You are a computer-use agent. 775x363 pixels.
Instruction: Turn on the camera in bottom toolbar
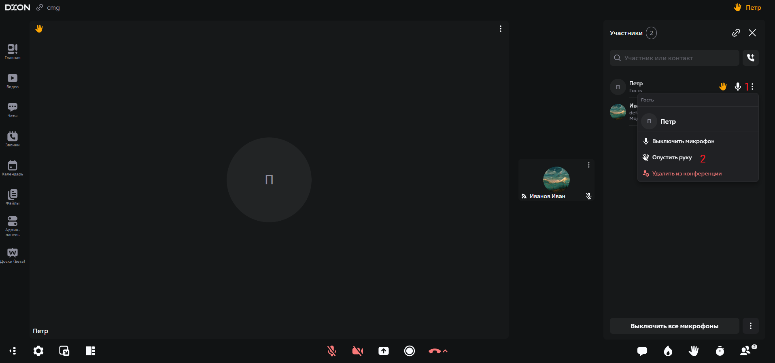pos(358,351)
